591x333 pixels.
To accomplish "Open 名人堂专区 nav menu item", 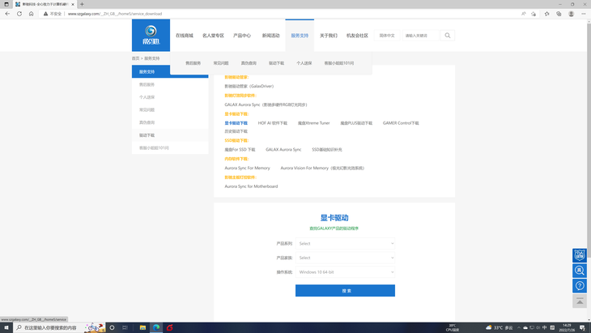I will [x=213, y=36].
